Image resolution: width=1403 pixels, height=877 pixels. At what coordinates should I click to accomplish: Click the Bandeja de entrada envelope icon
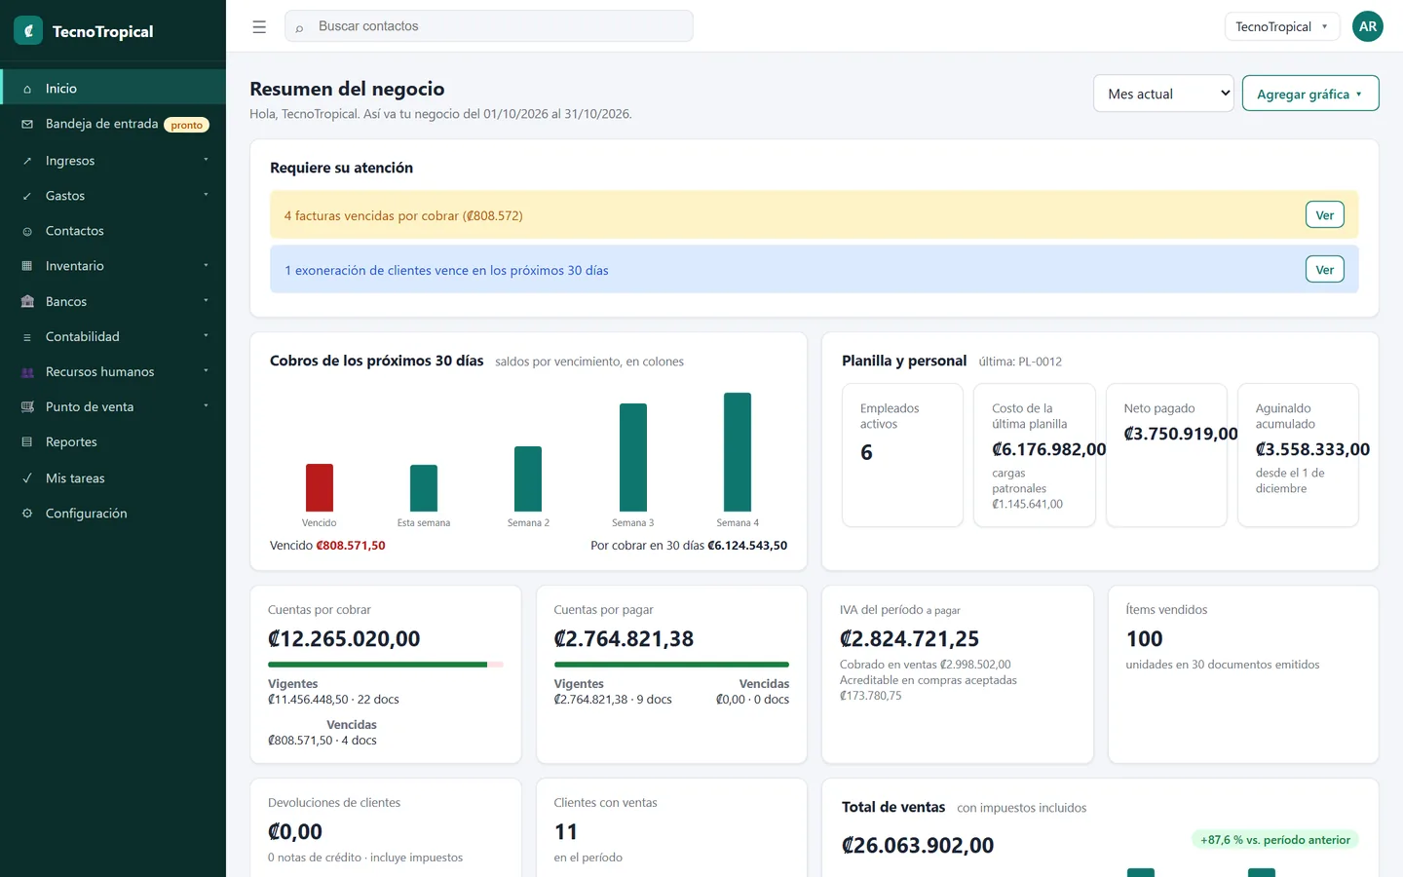tap(27, 124)
